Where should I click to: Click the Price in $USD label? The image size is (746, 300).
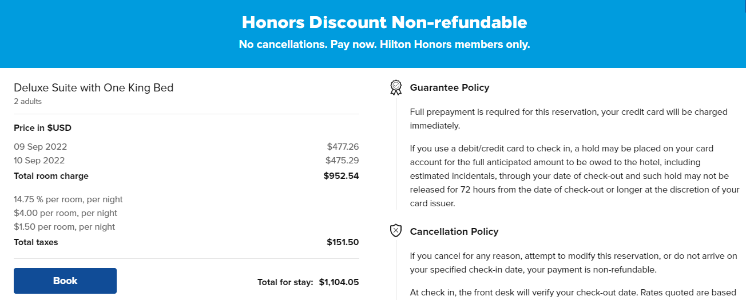(42, 128)
